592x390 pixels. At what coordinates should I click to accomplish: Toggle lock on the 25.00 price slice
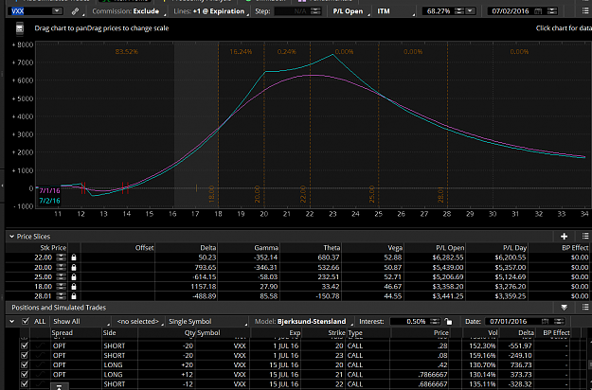(x=74, y=276)
